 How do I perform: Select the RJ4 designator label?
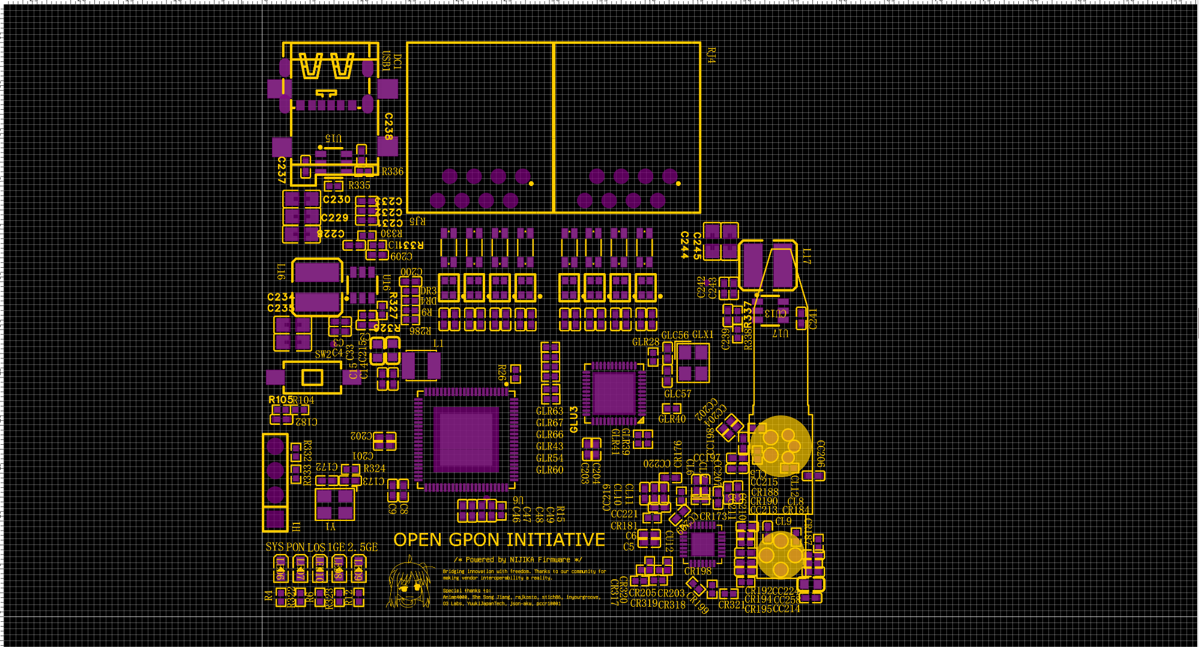(711, 55)
